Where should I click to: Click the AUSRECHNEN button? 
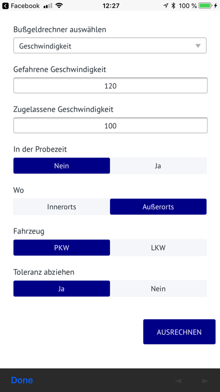pos(179,332)
